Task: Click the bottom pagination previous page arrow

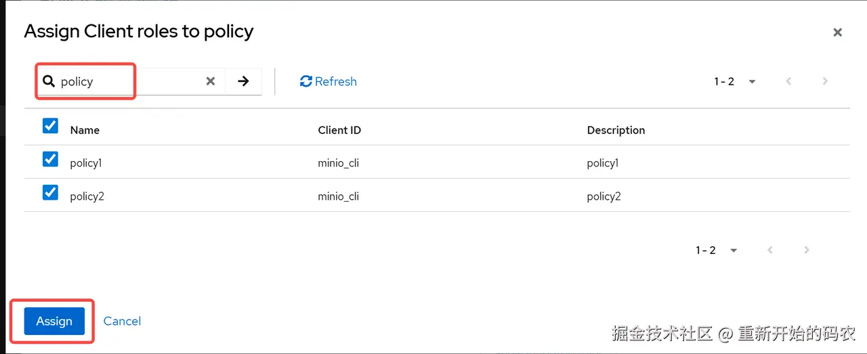Action: (770, 250)
